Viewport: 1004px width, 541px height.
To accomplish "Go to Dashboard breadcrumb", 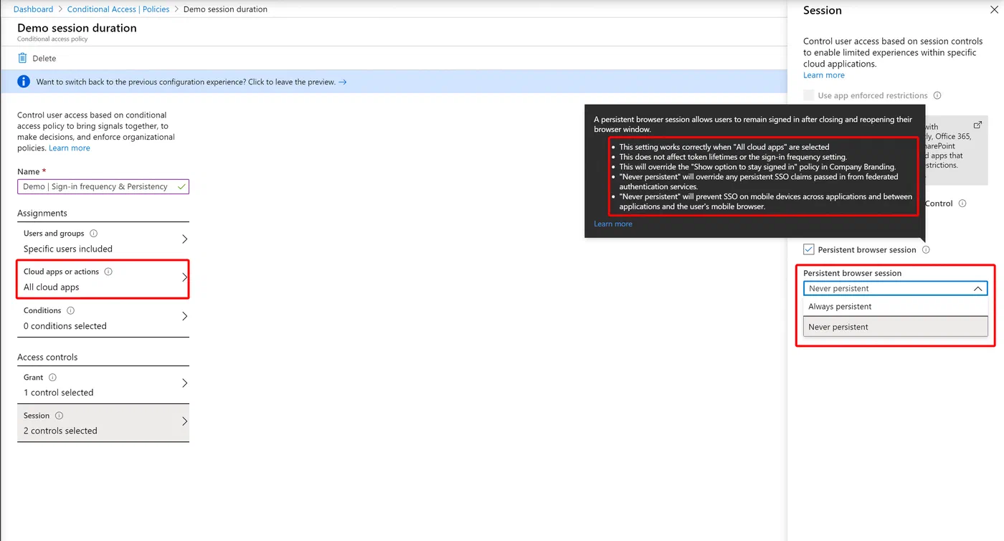I will [33, 9].
